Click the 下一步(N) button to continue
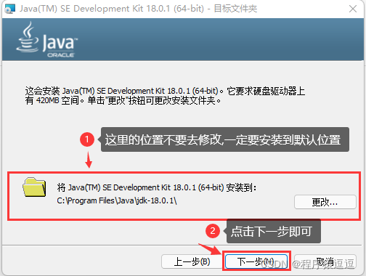366x276 pixels. pos(256,261)
